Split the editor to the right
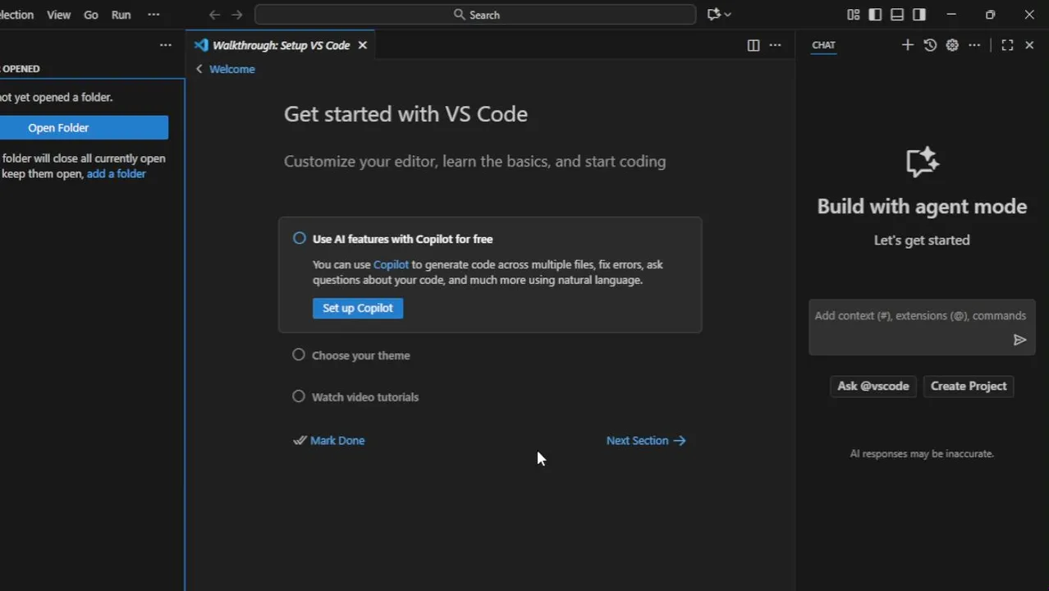The width and height of the screenshot is (1049, 591). [x=753, y=45]
